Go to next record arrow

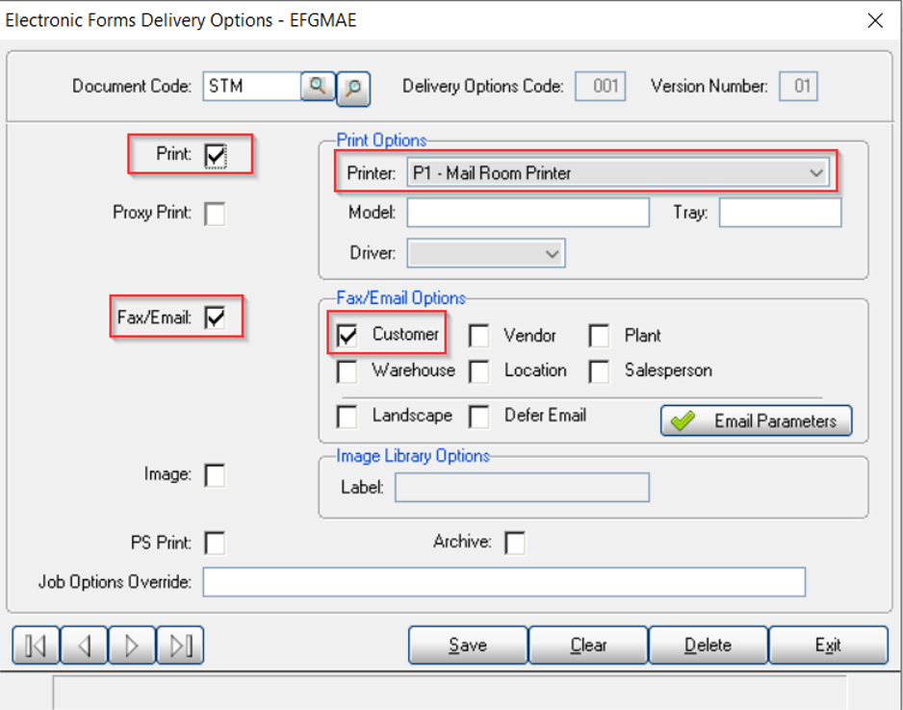[132, 645]
